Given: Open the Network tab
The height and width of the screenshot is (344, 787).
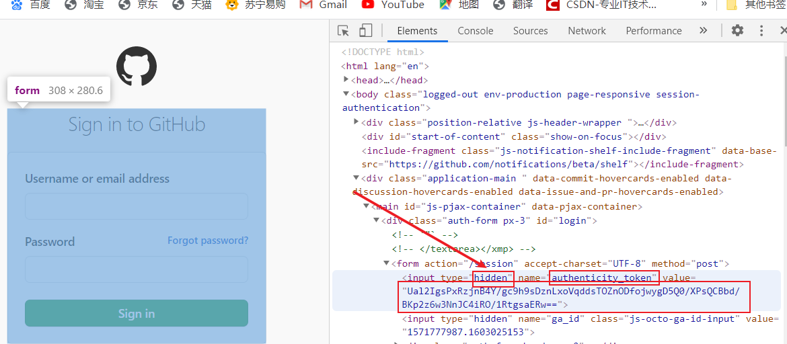Looking at the screenshot, I should (587, 31).
